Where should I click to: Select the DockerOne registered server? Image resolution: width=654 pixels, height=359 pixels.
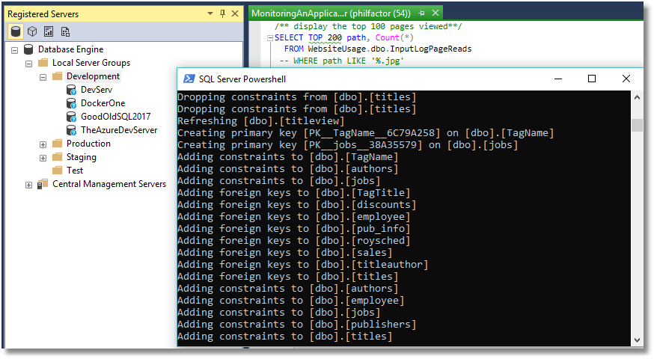103,103
